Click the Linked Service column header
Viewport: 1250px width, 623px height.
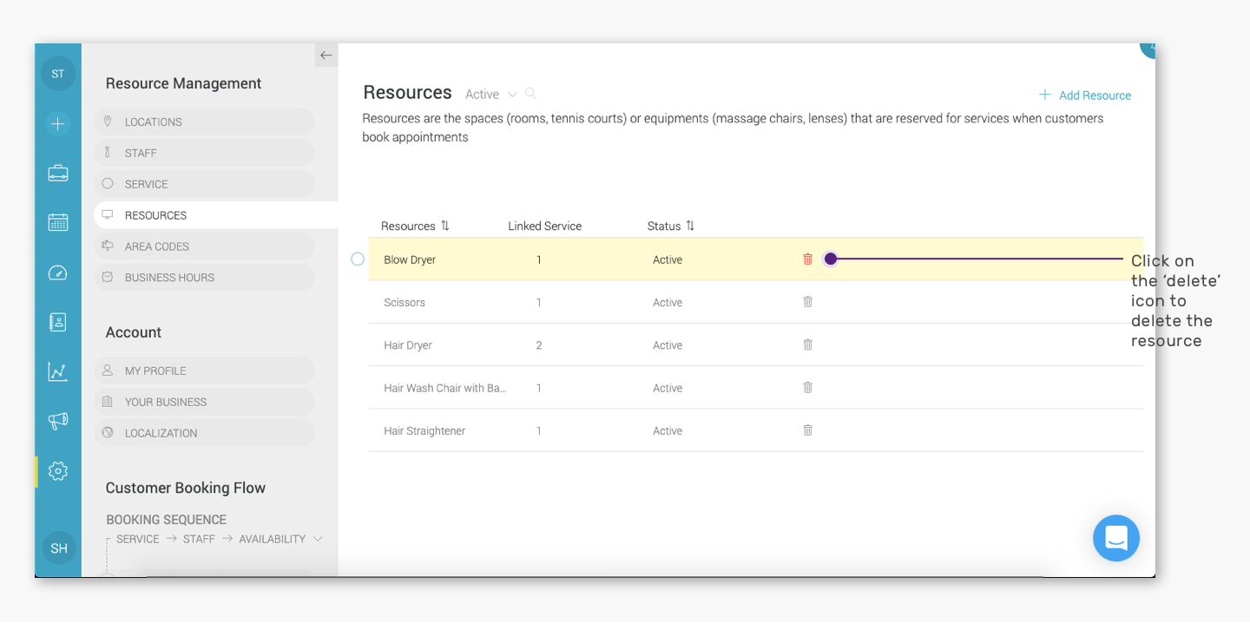point(545,226)
